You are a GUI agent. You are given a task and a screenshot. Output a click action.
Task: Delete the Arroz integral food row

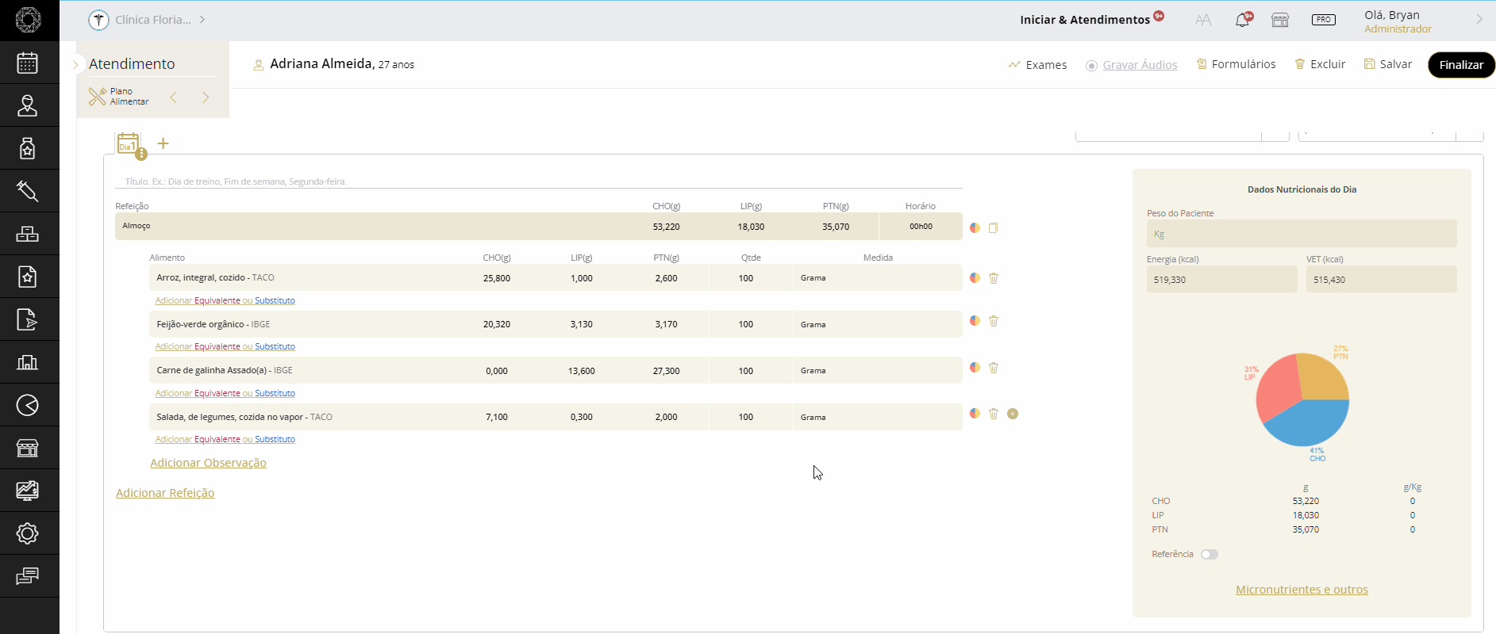[x=994, y=278]
